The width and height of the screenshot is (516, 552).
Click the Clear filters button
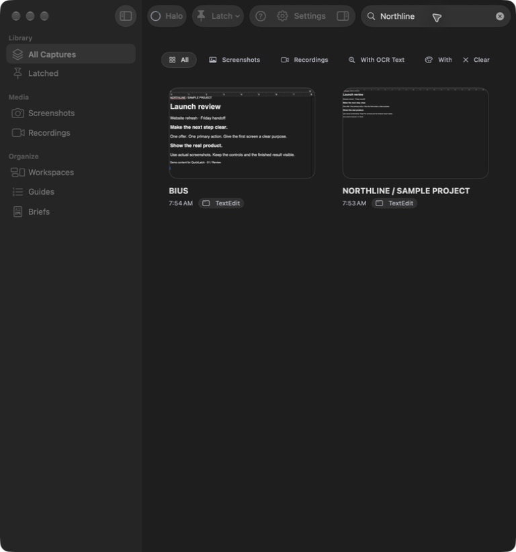tap(476, 60)
